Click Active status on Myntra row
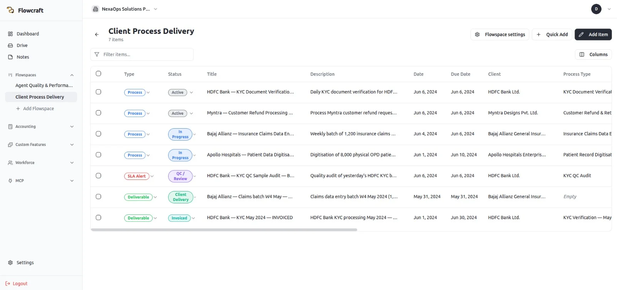The width and height of the screenshot is (617, 290). [x=177, y=113]
